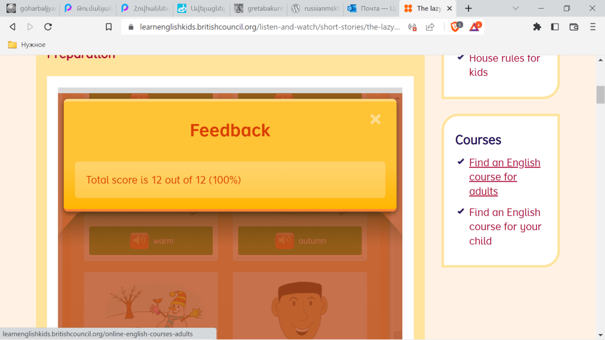Click the smiling man picture card
The image size is (605, 340).
(300, 306)
